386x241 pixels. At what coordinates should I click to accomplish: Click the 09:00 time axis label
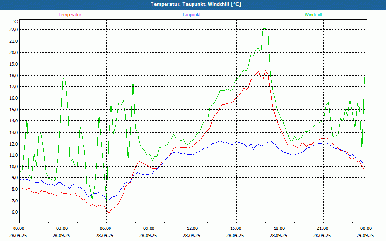149,228
